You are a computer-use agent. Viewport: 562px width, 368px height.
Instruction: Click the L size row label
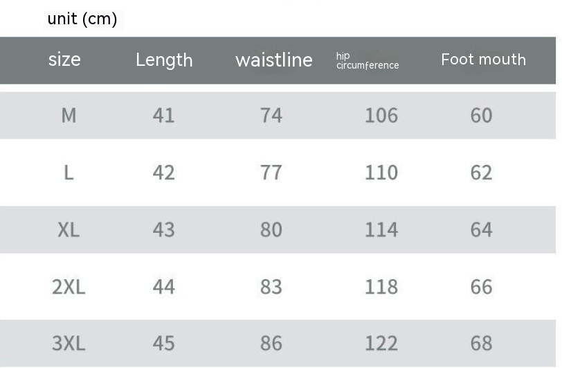69,172
